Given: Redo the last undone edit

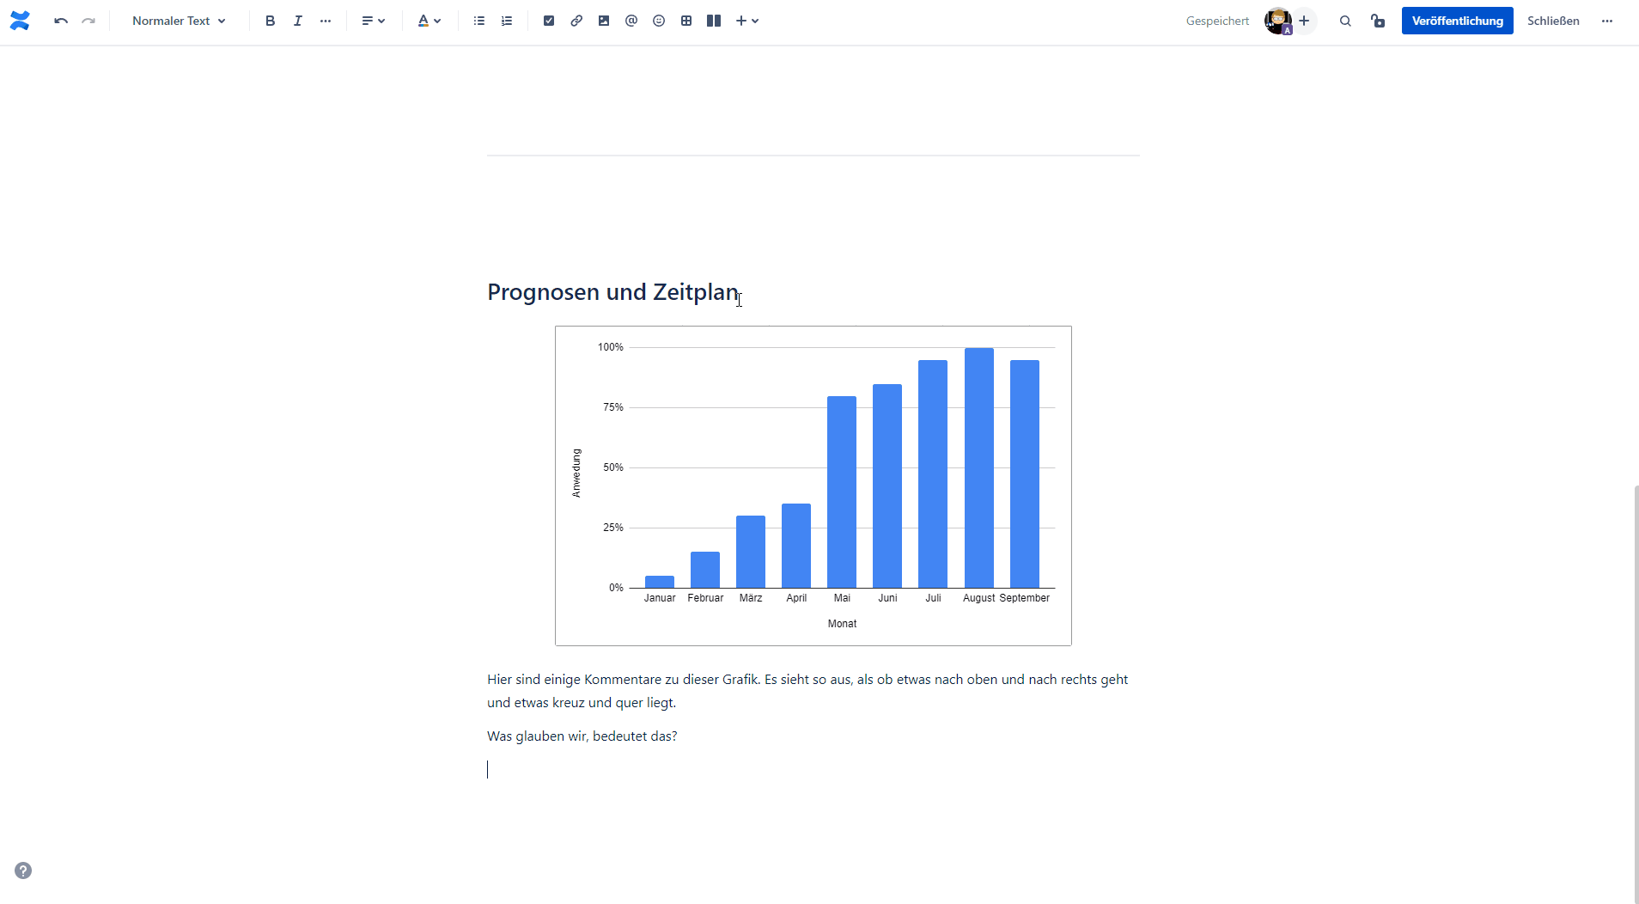Looking at the screenshot, I should 88,21.
